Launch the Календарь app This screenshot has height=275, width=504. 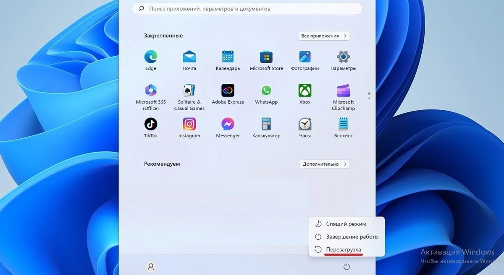pyautogui.click(x=228, y=60)
